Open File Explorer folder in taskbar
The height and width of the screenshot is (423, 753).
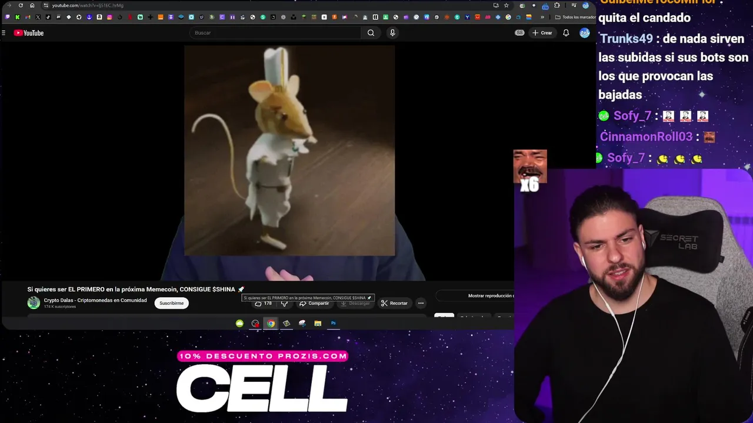[x=318, y=323]
